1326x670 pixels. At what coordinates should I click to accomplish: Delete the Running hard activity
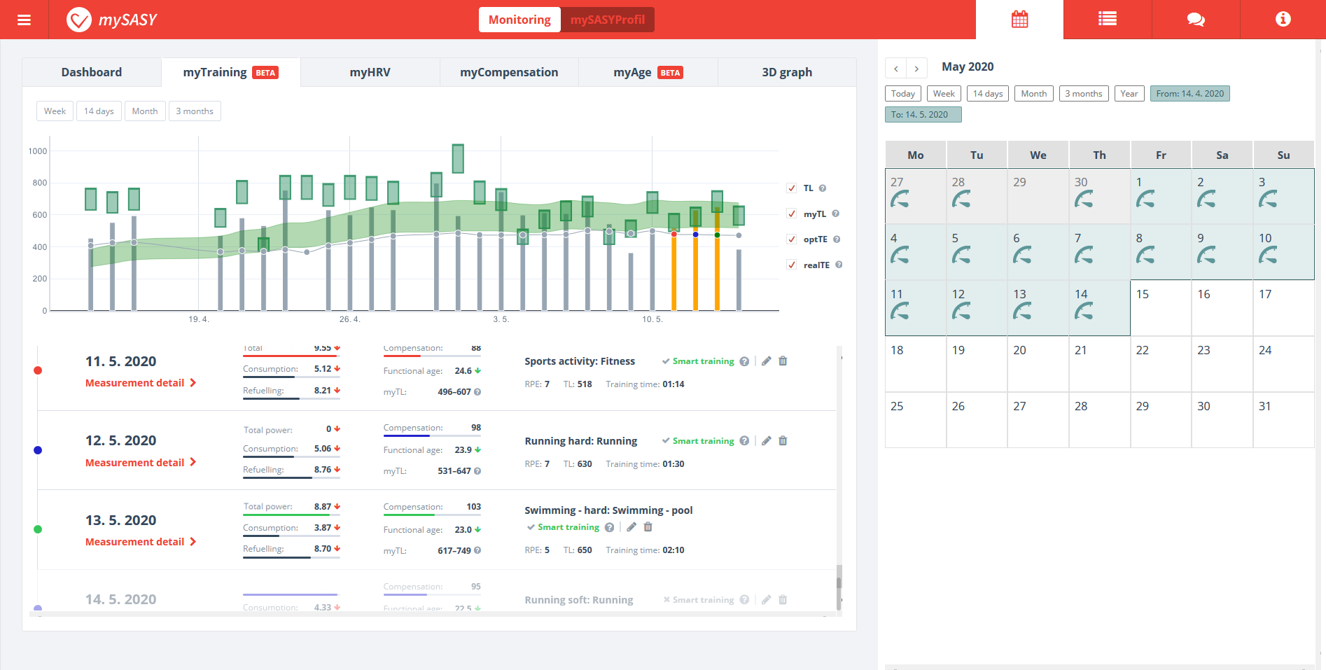click(x=783, y=441)
